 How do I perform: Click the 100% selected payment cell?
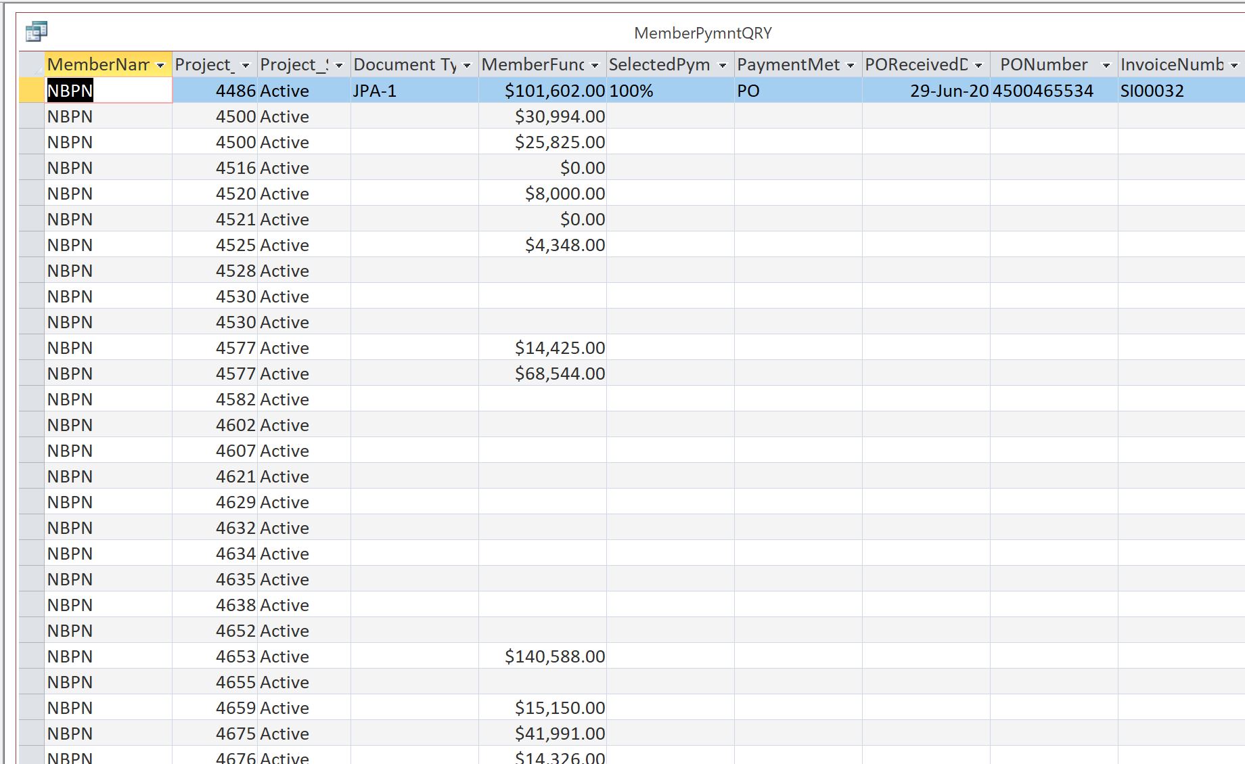[671, 91]
